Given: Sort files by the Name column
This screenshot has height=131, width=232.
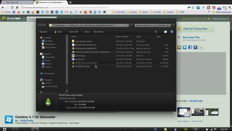Looking at the screenshot, I should 74,36.
